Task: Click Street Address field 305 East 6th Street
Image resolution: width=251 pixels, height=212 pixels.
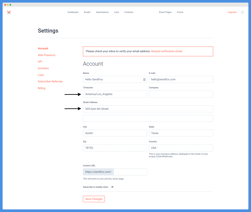Action: tap(148, 109)
